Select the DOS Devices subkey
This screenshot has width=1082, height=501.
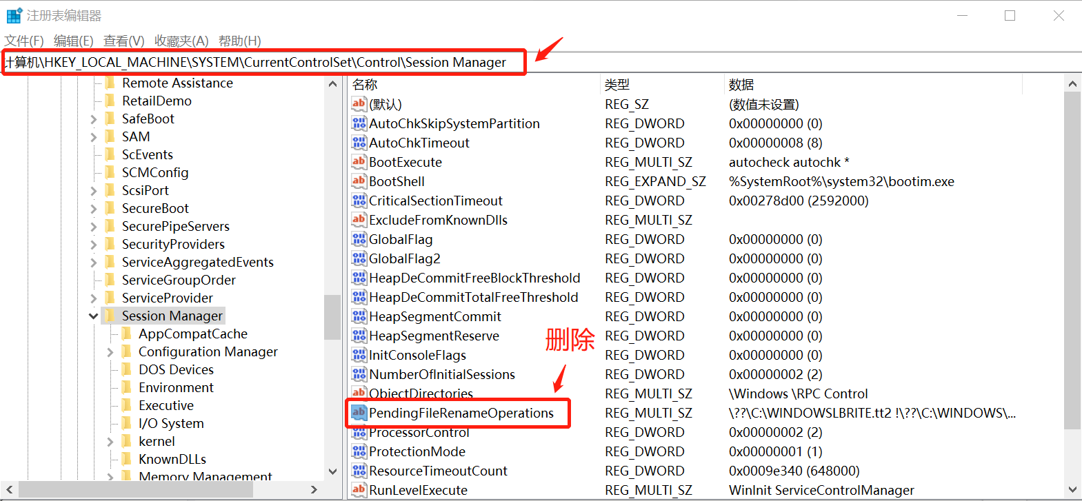point(176,369)
